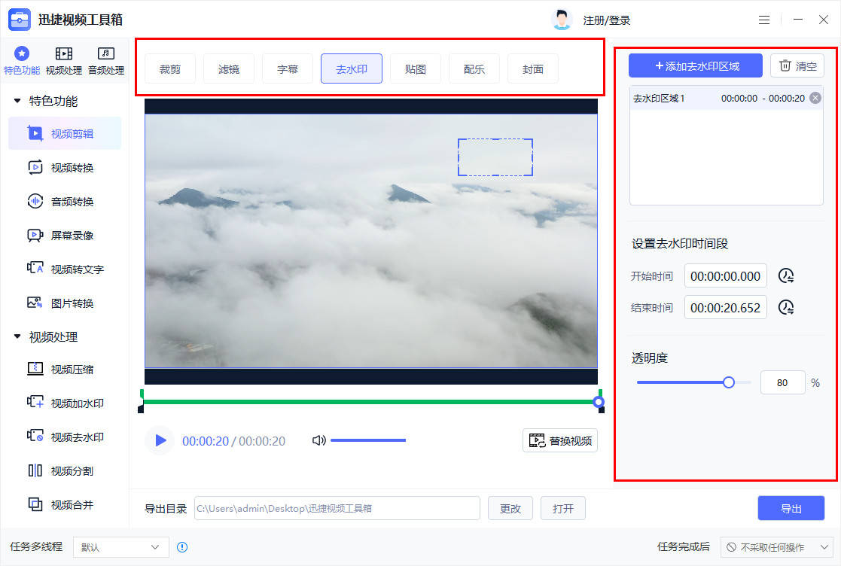
Task: Clear watermark regions with the trash icon
Action: [797, 65]
